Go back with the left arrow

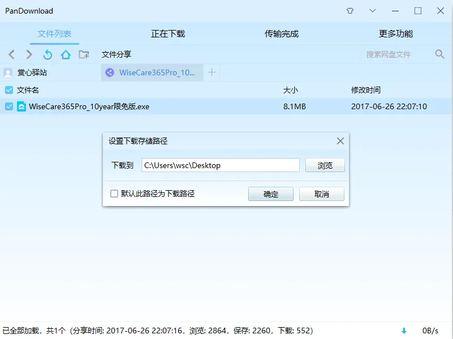[11, 54]
